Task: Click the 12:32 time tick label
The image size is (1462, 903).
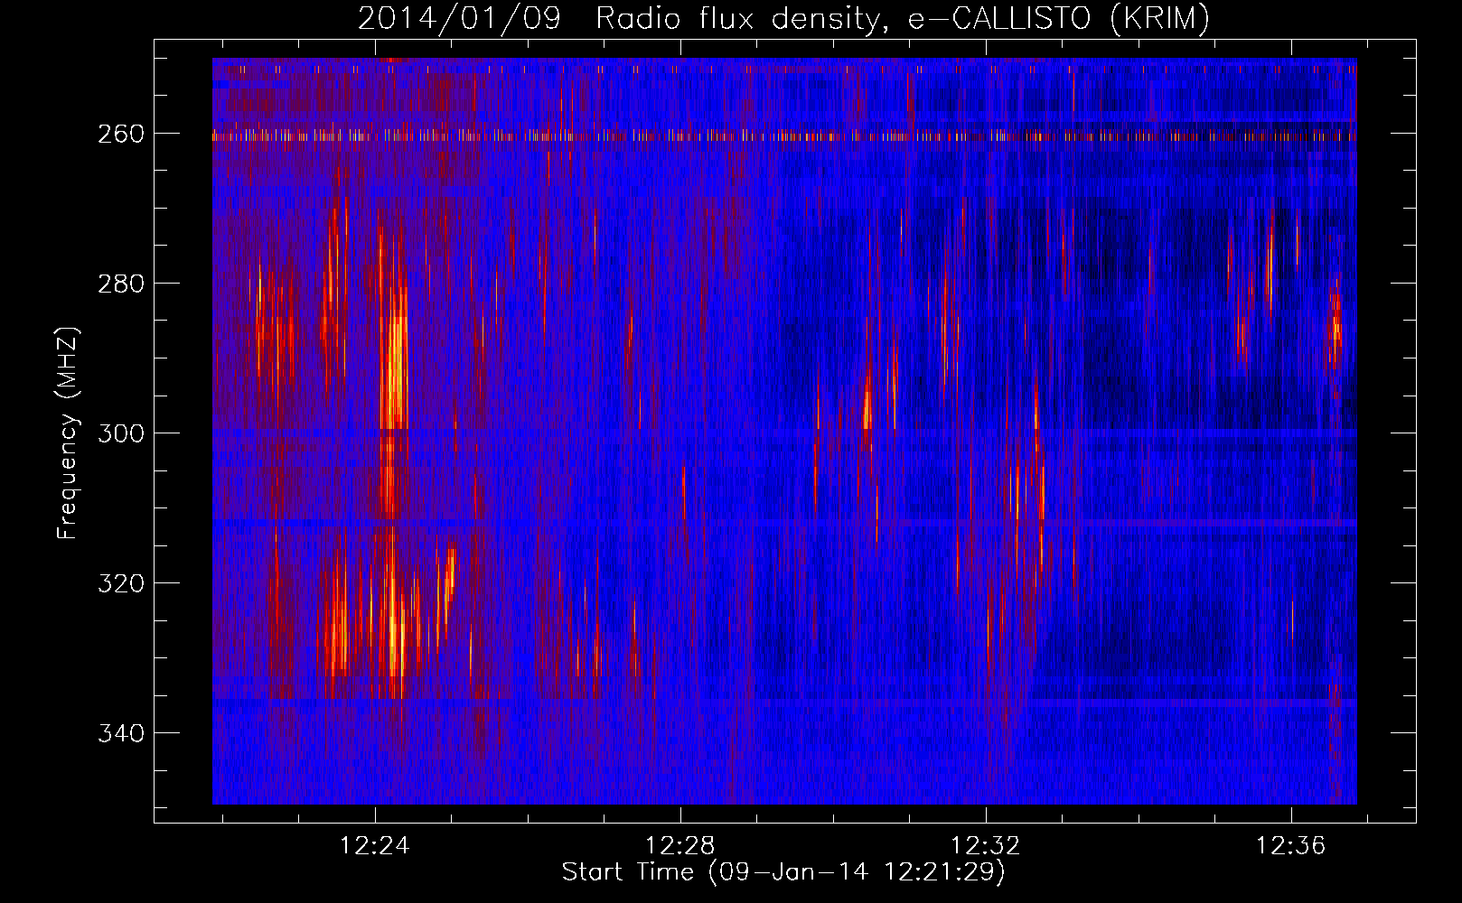Action: coord(985,845)
